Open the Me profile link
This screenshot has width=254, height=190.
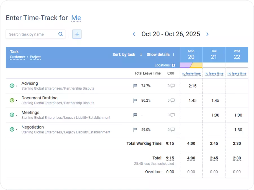tap(76, 18)
